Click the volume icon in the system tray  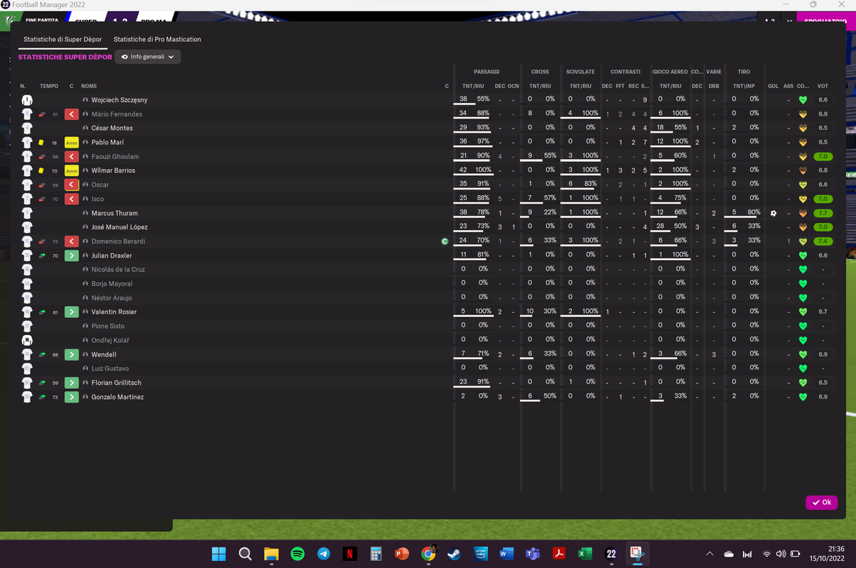coord(781,554)
